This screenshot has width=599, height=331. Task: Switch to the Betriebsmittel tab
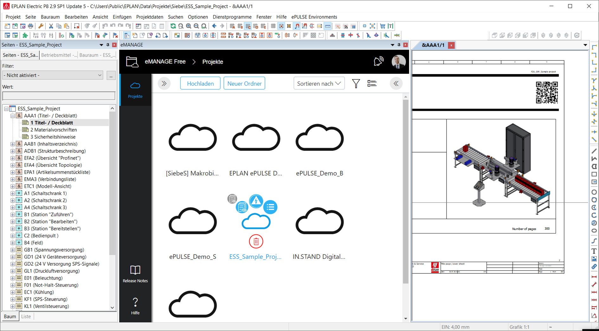coord(59,55)
